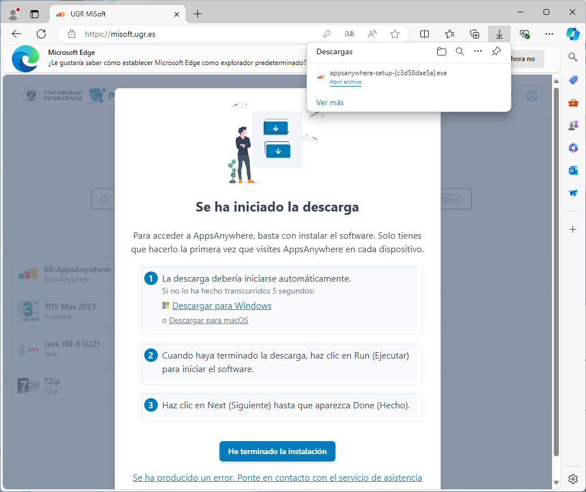Select appsanywhere-setup exe download entry

coord(409,77)
